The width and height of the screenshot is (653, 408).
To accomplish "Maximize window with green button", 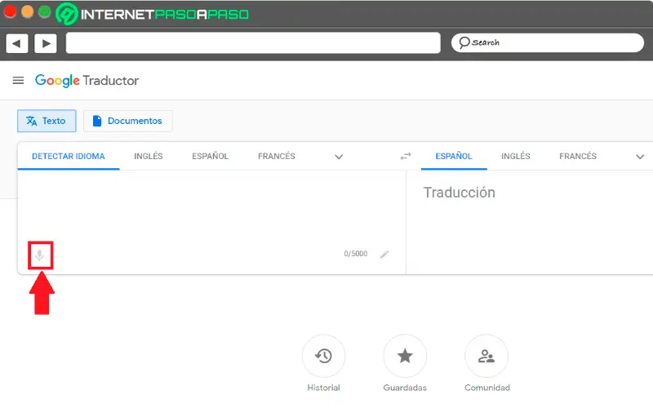I will point(44,11).
